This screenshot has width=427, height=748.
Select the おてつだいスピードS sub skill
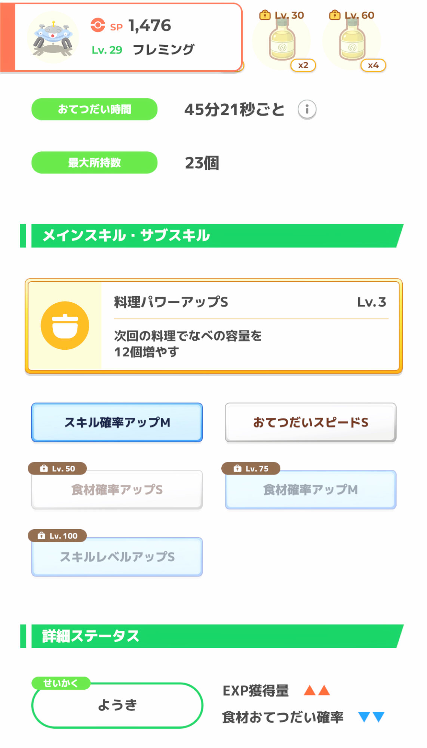point(310,422)
